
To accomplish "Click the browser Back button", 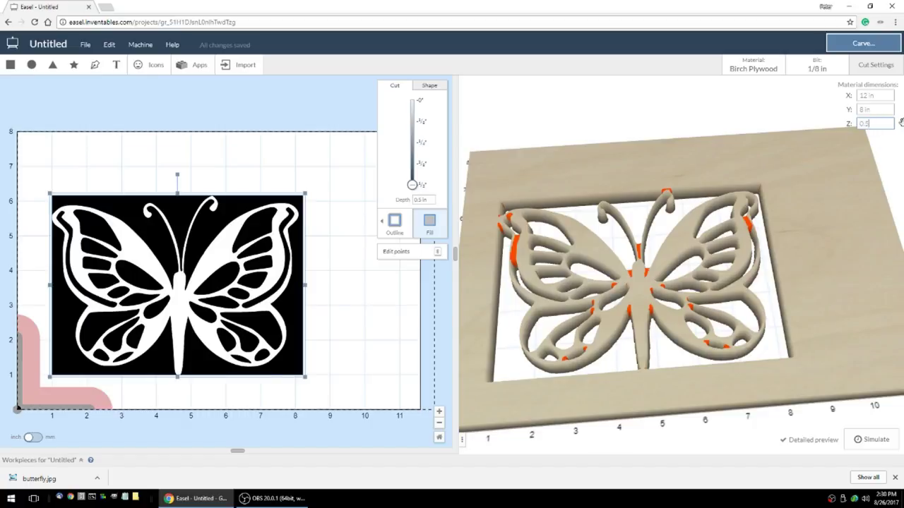I will [8, 22].
